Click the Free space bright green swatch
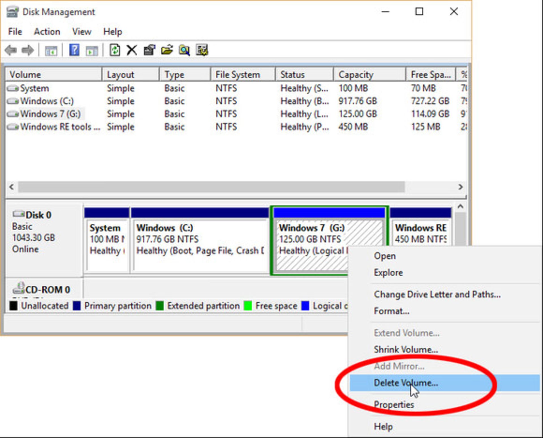The height and width of the screenshot is (438, 543). pos(248,306)
